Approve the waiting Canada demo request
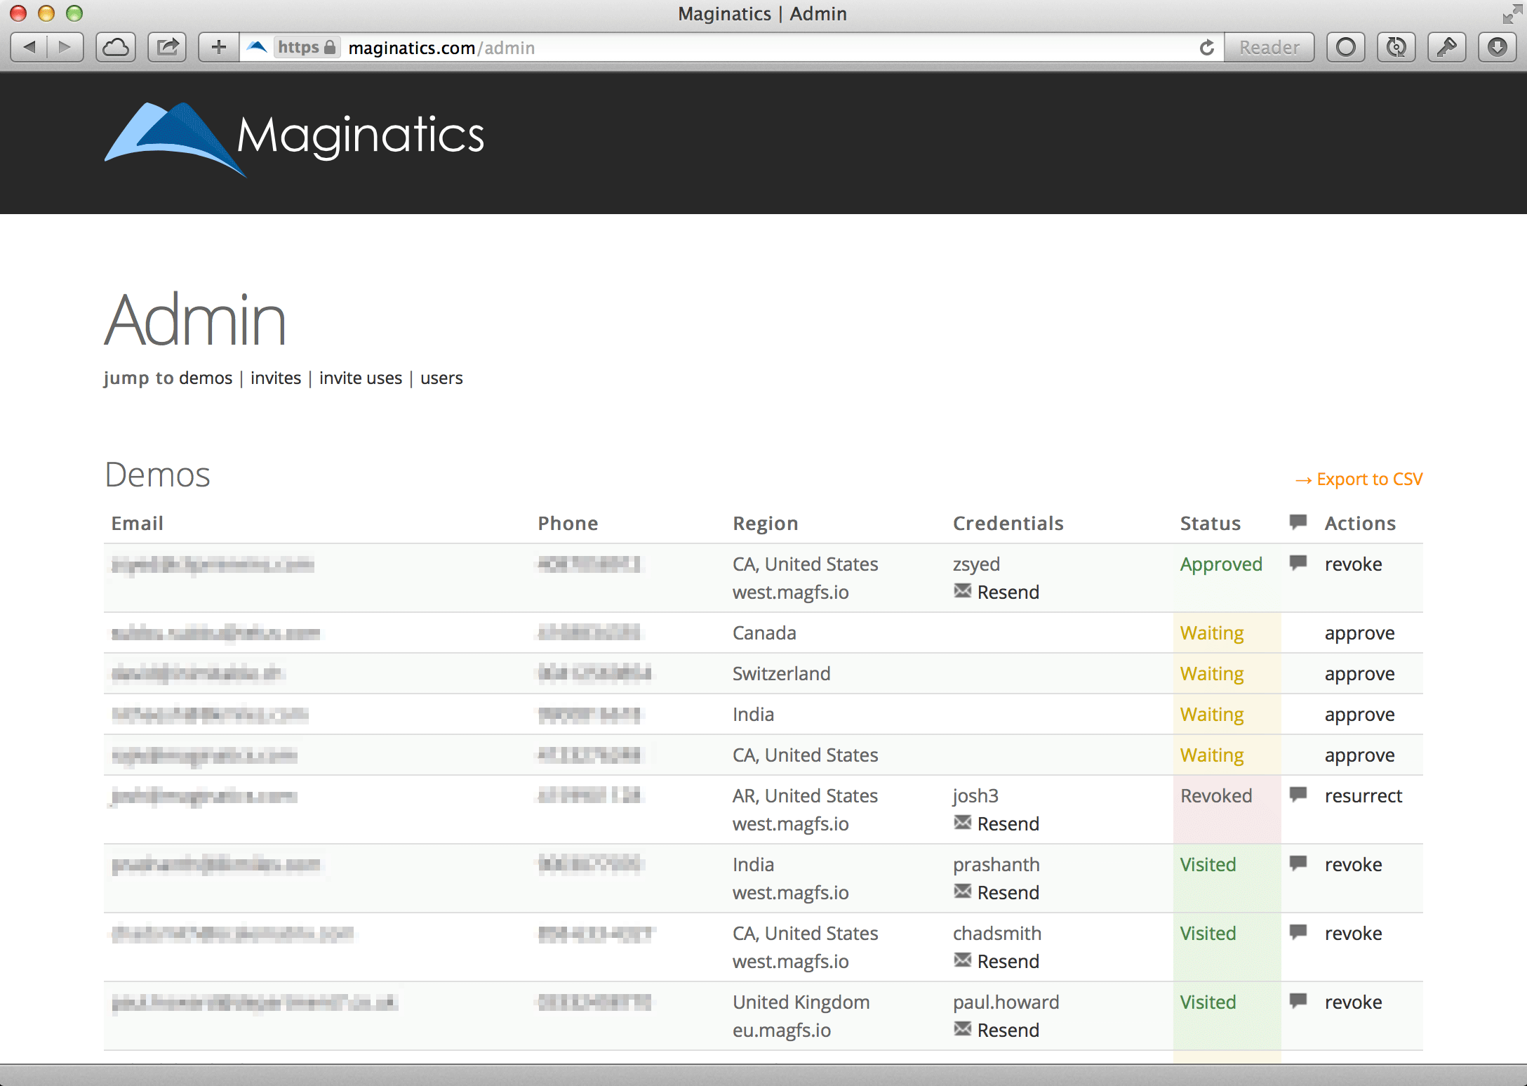The image size is (1527, 1086). [1359, 633]
